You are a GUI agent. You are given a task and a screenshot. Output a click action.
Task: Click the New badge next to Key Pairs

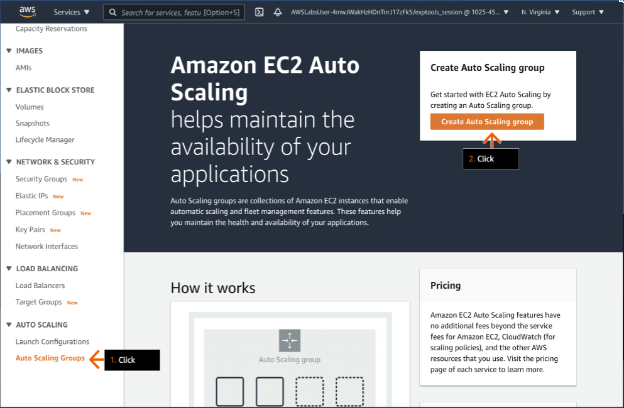54,230
